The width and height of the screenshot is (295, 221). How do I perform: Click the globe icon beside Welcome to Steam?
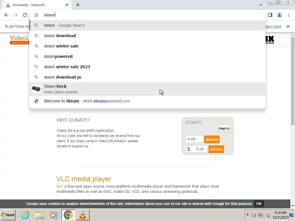point(36,101)
